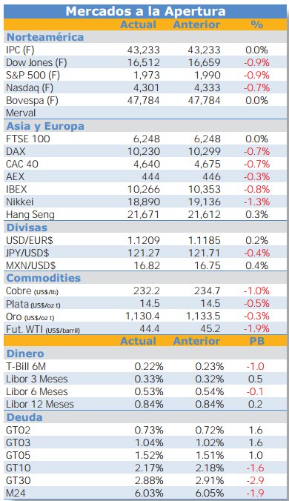Click the Divisas section header

(27, 228)
